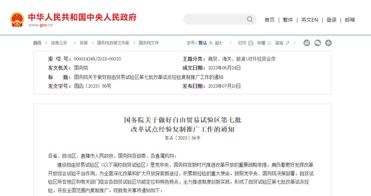Focus the site search input field
Screen dimensions: 371x196
(220, 19)
